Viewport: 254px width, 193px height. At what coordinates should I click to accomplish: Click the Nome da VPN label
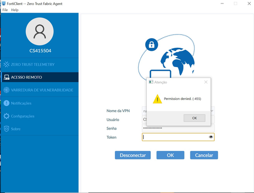[118, 111]
